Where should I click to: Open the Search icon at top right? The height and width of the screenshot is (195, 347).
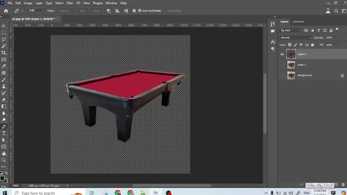pyautogui.click(x=336, y=11)
